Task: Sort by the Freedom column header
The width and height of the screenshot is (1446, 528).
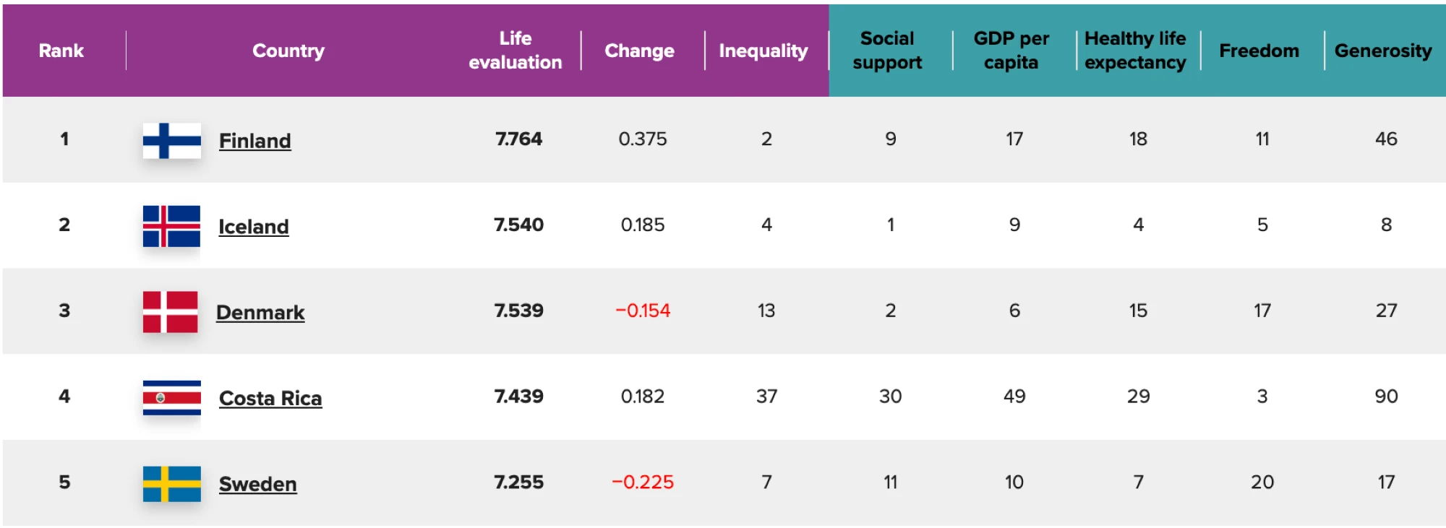Action: [1259, 51]
